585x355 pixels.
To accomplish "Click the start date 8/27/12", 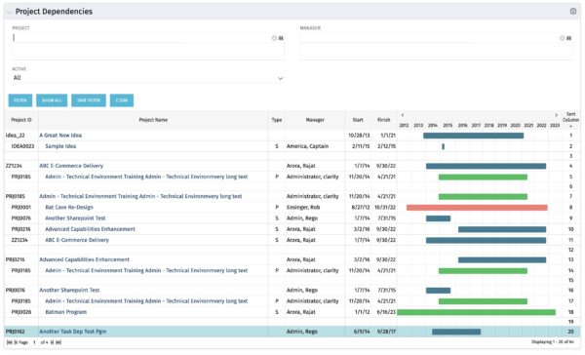I will click(x=361, y=207).
